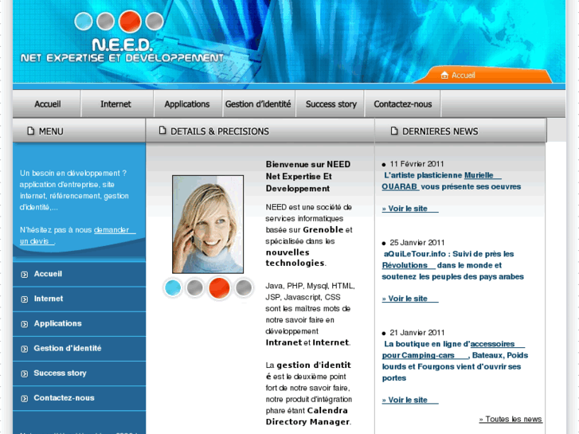Click the home icon in orange Accueil banner

click(444, 75)
